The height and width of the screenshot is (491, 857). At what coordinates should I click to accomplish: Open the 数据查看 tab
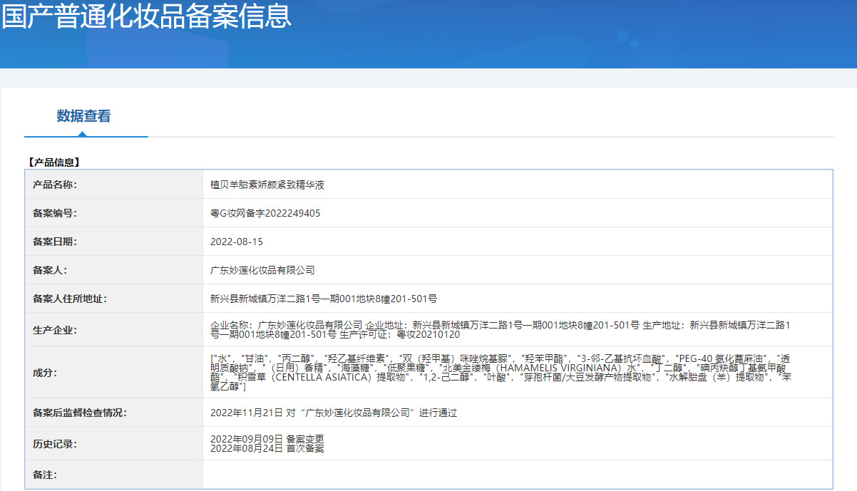pyautogui.click(x=84, y=116)
